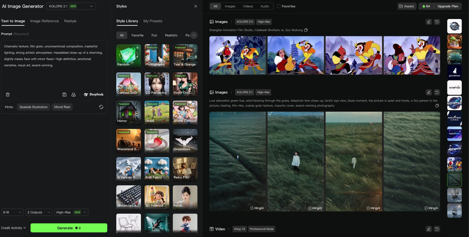469x237 pixels.
Task: Regenerate the KOLORS 2.1 Images generation
Action: pos(437,92)
